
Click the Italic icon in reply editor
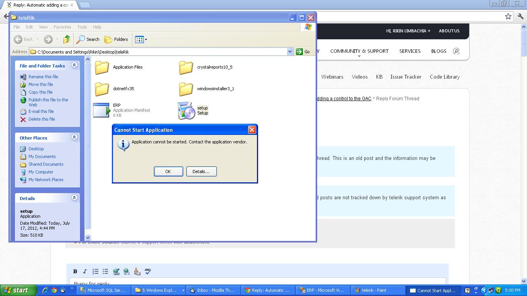click(x=85, y=272)
